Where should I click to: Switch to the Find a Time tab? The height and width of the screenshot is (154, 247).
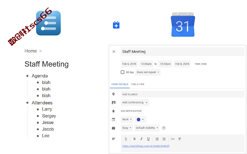coord(138,84)
